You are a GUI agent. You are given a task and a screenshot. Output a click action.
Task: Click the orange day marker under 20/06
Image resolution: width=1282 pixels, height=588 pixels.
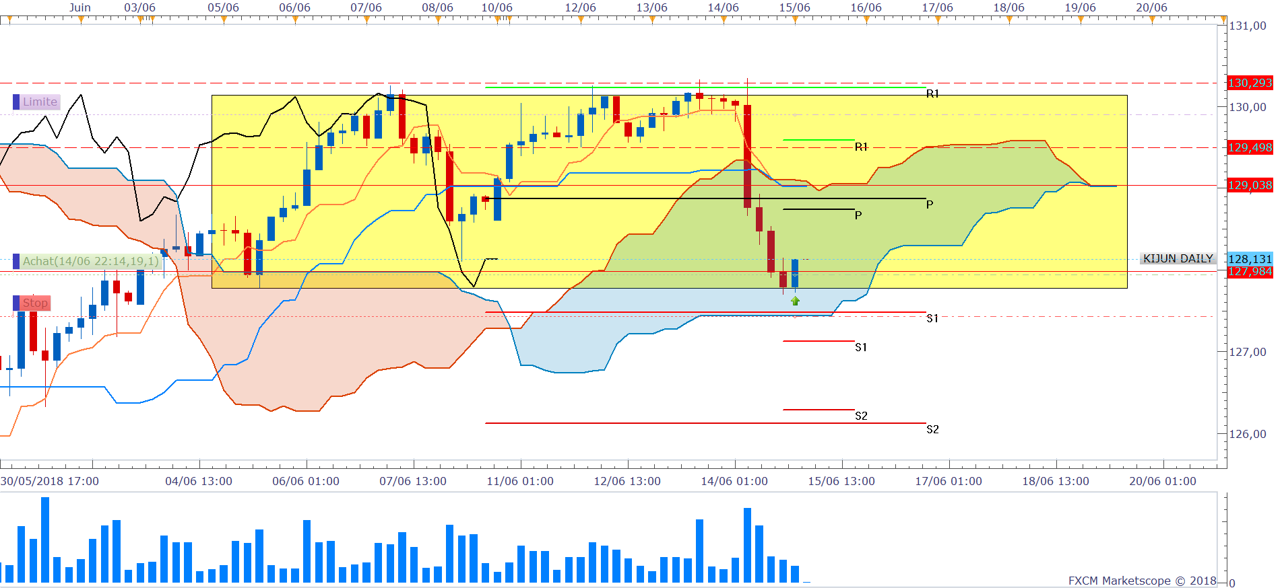tap(1152, 20)
